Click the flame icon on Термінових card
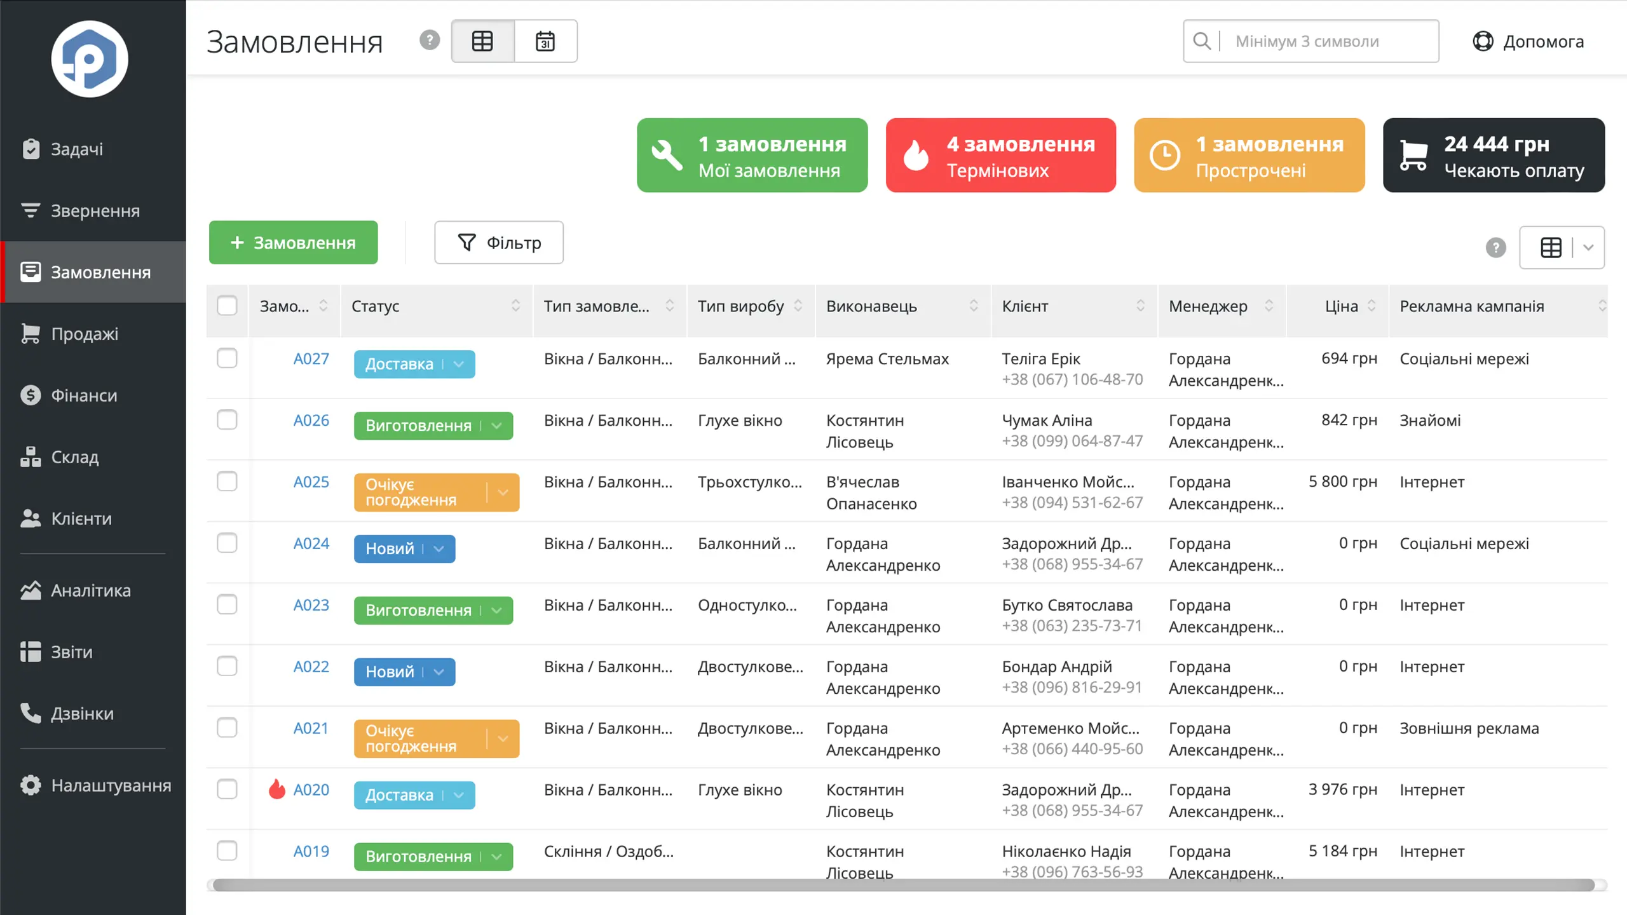This screenshot has height=915, width=1627. pyautogui.click(x=916, y=155)
